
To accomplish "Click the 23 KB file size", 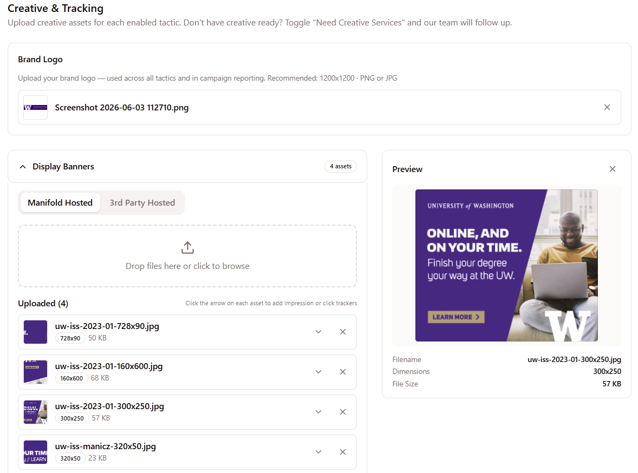I will [97, 458].
